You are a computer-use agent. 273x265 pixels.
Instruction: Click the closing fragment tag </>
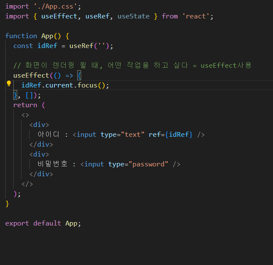[x=27, y=184]
